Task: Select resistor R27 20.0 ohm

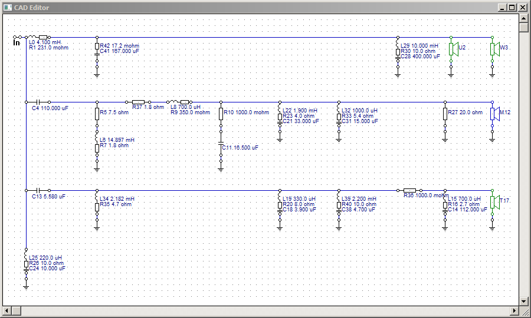Action: pos(445,114)
